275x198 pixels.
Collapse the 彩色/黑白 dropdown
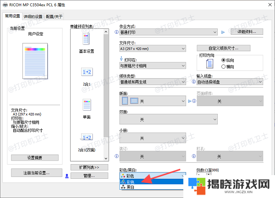point(153,176)
